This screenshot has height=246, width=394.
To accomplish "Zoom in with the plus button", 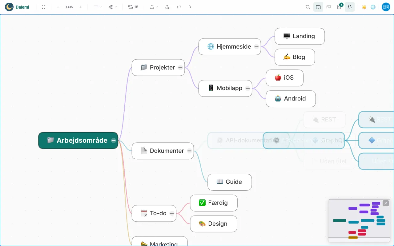I will 81,7.
